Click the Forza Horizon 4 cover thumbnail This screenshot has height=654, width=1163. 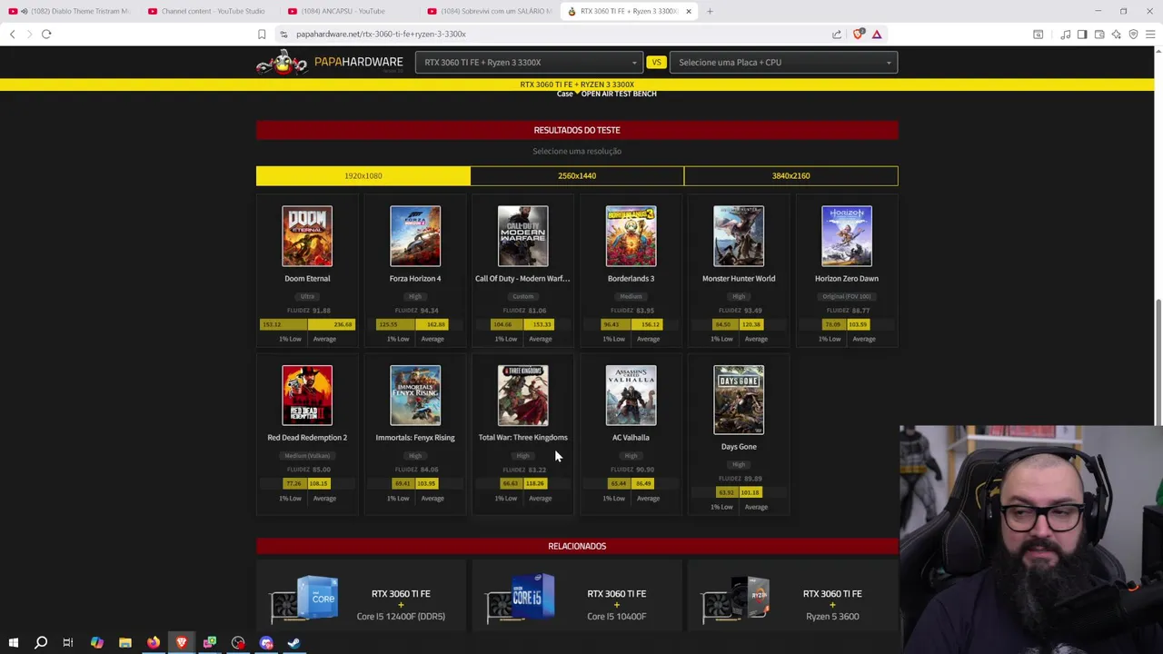(415, 236)
